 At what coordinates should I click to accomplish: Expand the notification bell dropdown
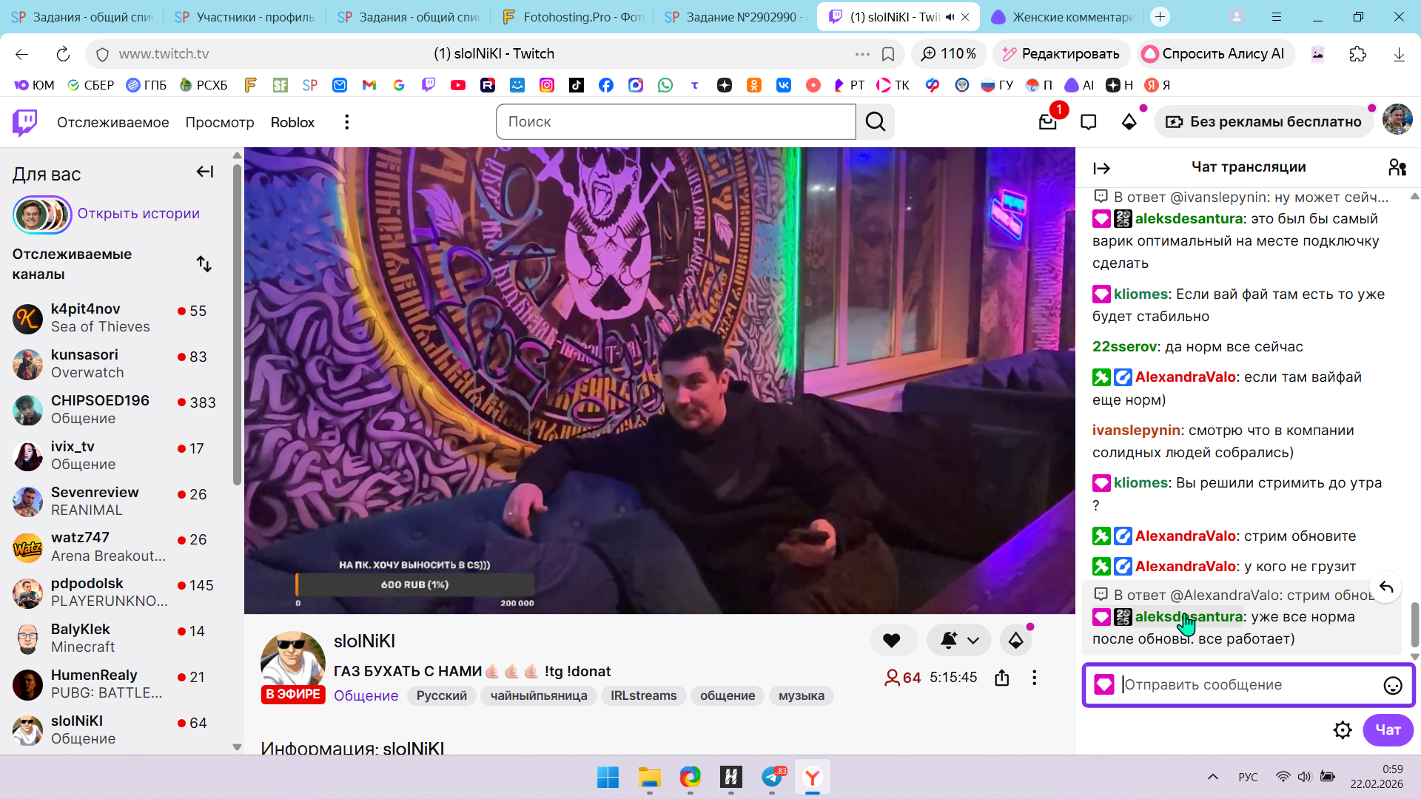coord(972,641)
